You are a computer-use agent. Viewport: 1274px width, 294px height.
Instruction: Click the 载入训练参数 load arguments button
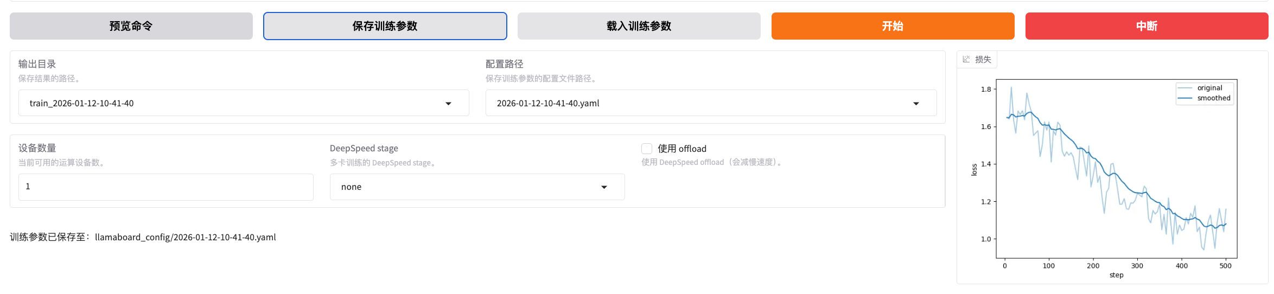click(639, 26)
